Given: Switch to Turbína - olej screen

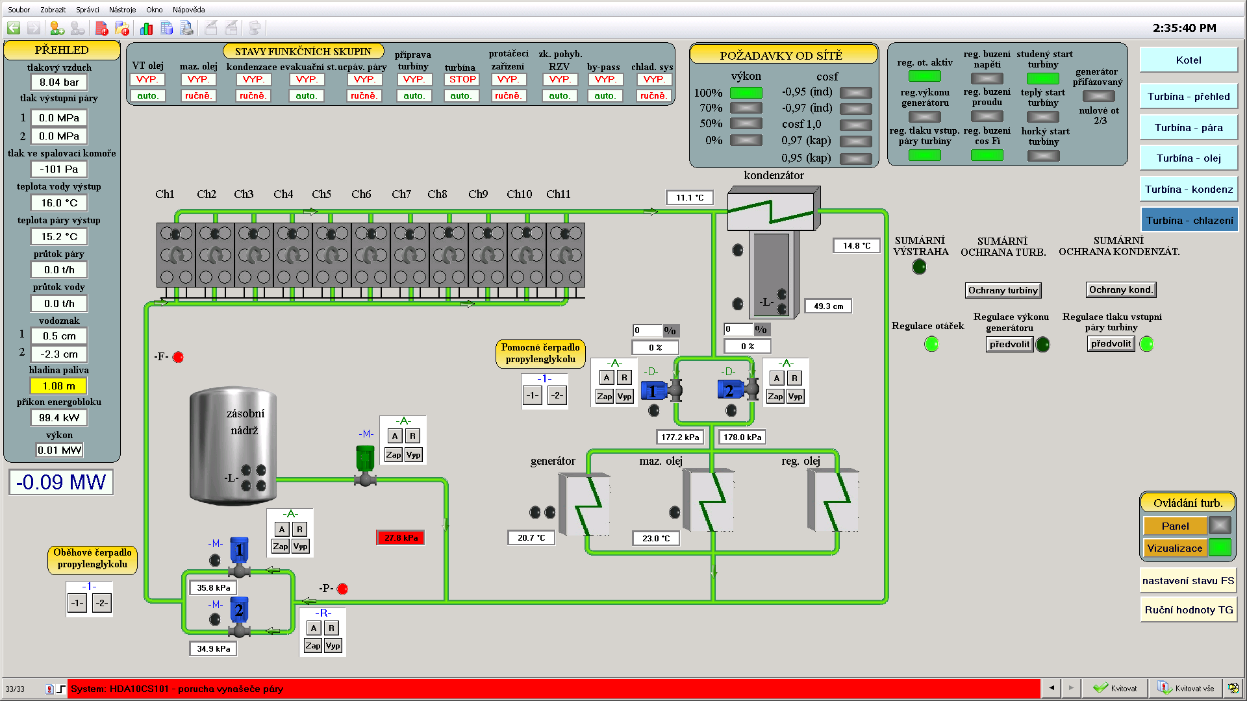Looking at the screenshot, I should (1188, 158).
